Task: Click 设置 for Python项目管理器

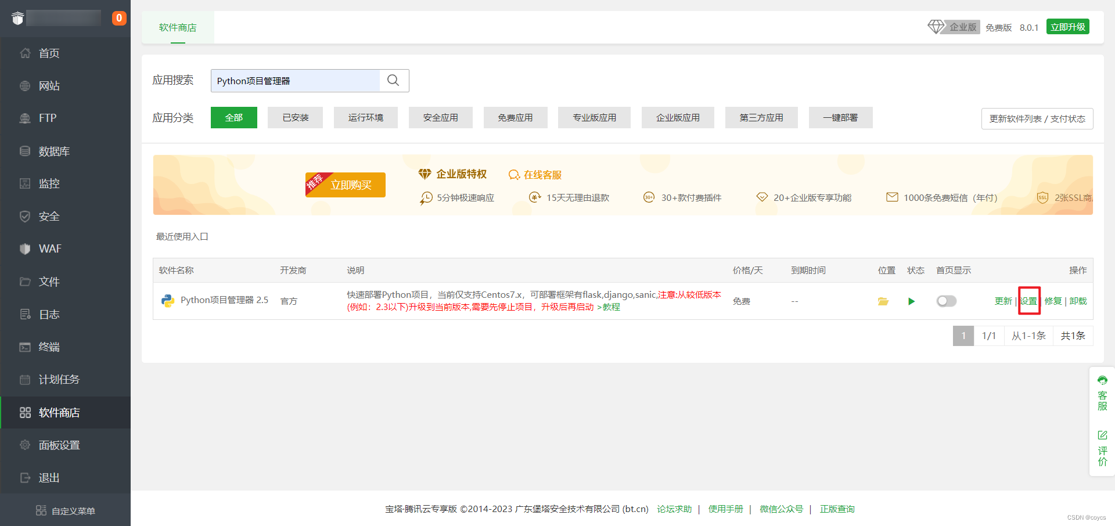Action: click(x=1029, y=301)
